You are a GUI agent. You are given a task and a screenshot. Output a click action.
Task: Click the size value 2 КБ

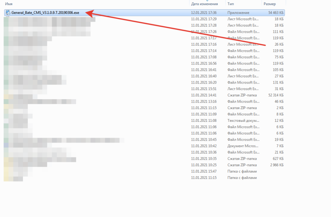click(280, 108)
